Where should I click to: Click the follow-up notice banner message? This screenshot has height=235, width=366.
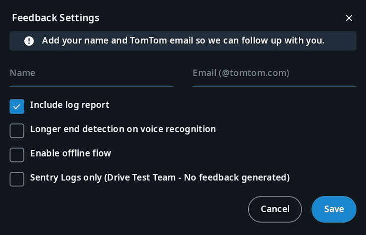(x=183, y=41)
